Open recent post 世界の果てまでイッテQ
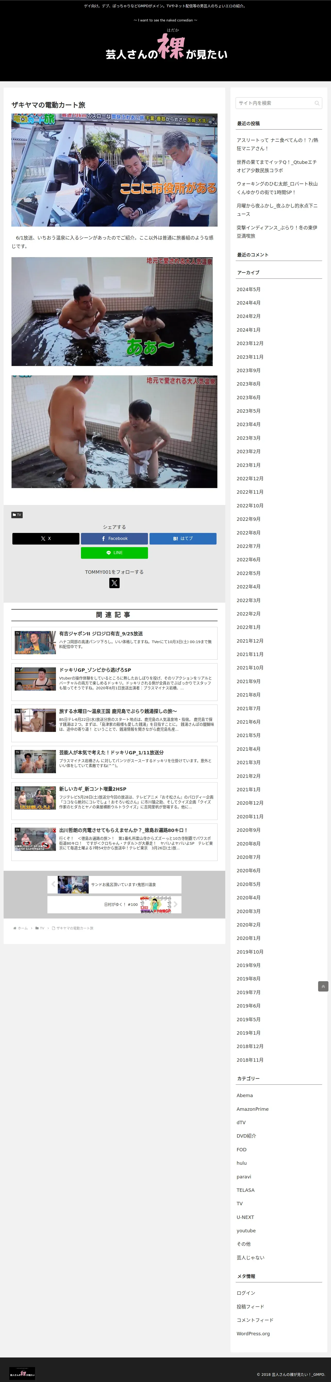Screen dimensions: 331x1382 pyautogui.click(x=277, y=166)
